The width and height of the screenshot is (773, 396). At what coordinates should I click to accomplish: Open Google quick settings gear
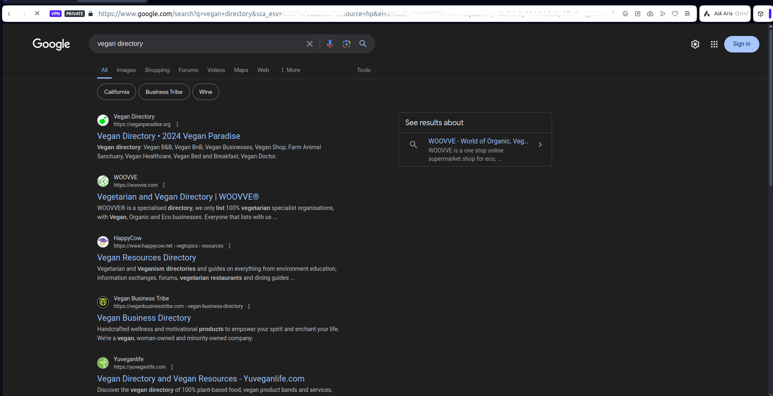(x=695, y=44)
